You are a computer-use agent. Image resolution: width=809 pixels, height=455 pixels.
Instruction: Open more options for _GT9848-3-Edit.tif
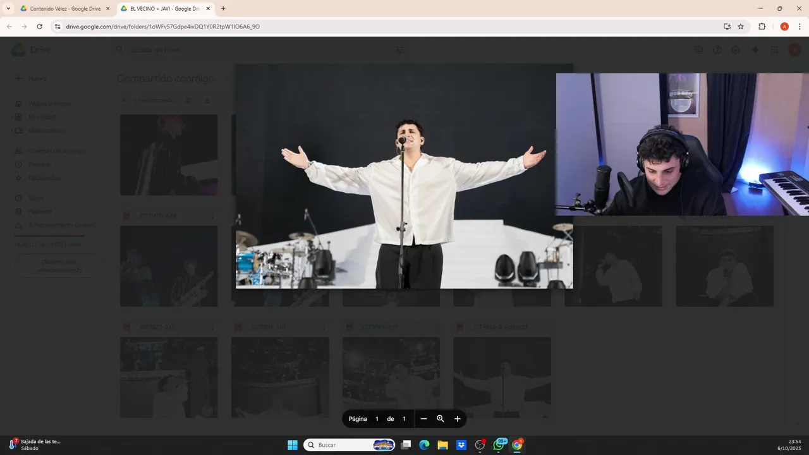click(545, 327)
